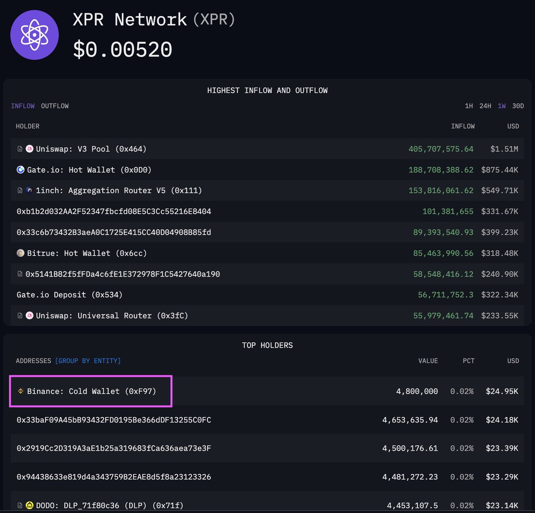Click the contract icon beside 0x5141B82f address
This screenshot has width=535, height=513.
click(x=20, y=274)
